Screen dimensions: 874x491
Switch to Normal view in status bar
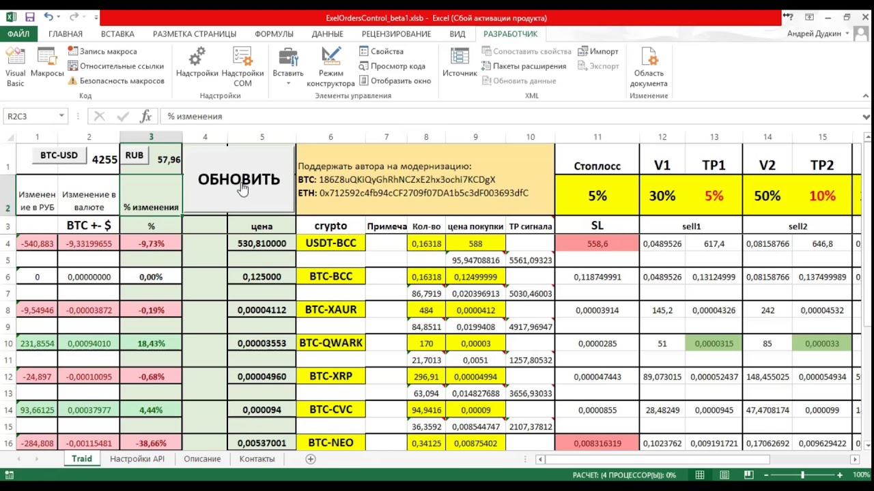tap(700, 475)
